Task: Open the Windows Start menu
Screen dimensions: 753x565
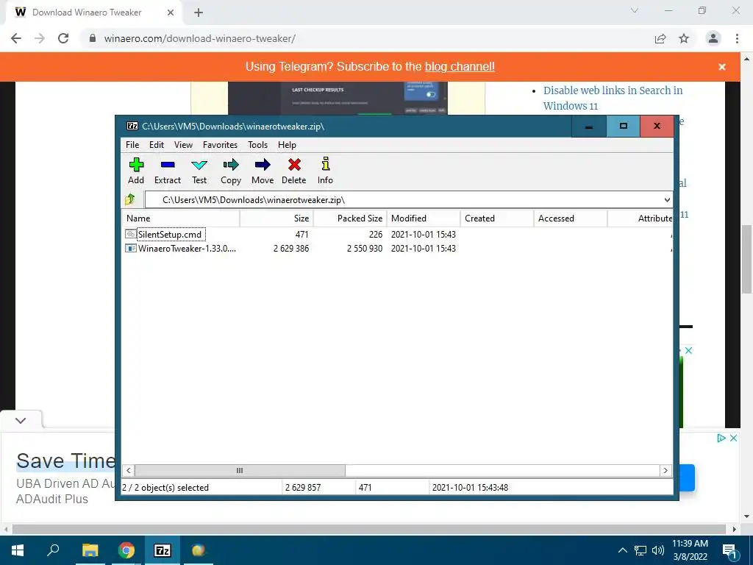Action: coord(18,550)
